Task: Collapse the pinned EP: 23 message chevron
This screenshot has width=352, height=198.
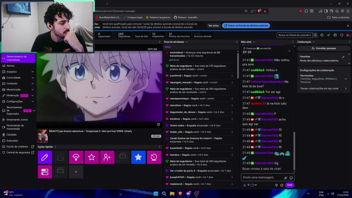Action: [x=289, y=51]
